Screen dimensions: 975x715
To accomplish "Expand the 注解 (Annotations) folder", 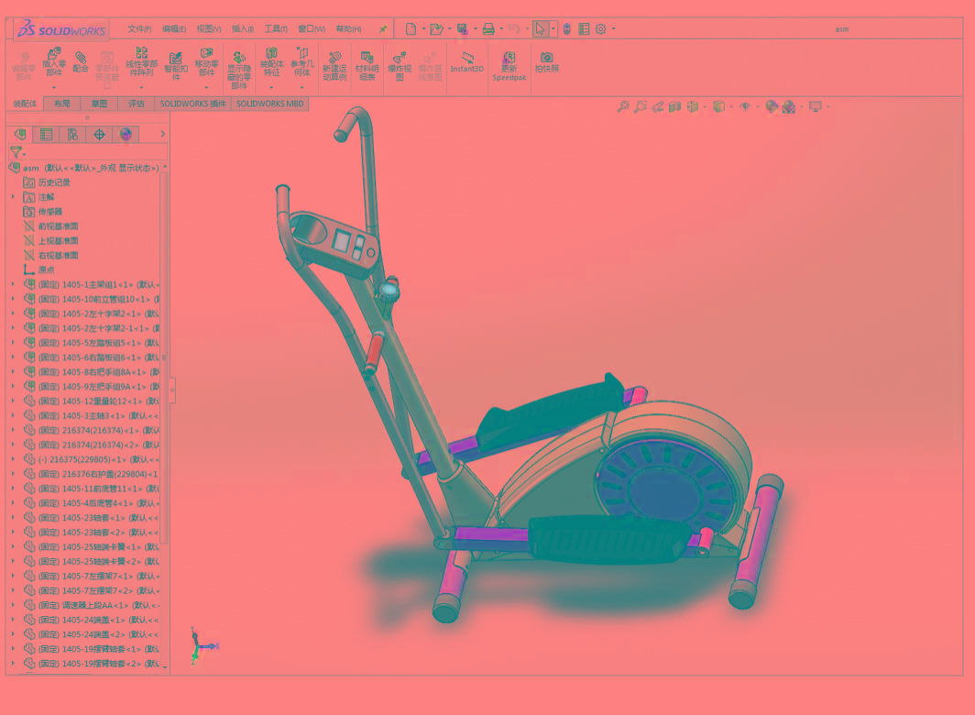I will pyautogui.click(x=13, y=197).
